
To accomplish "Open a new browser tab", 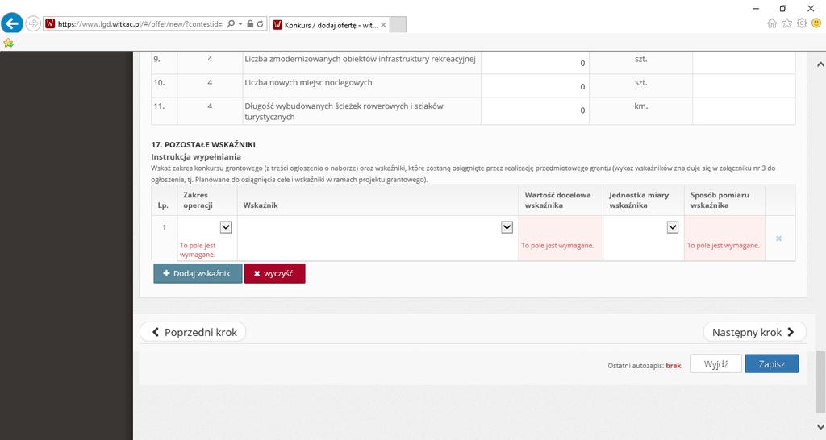I will pyautogui.click(x=398, y=25).
